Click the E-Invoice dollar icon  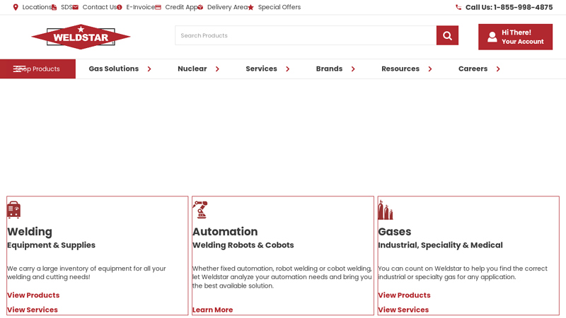coord(120,7)
